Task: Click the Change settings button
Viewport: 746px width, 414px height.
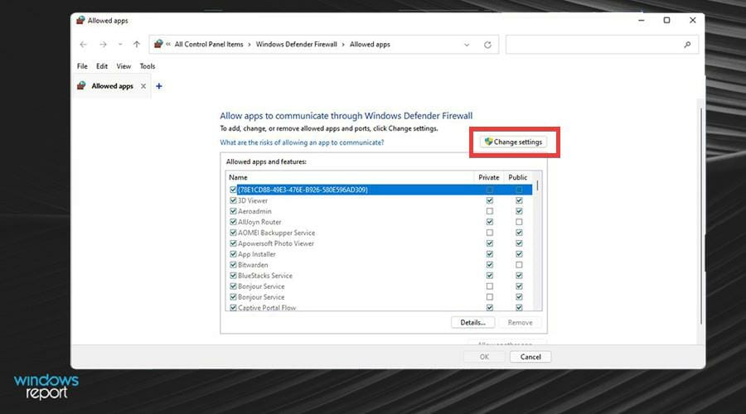Action: pos(513,142)
